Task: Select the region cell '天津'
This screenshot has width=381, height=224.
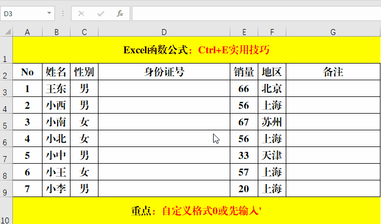Action: pos(272,155)
